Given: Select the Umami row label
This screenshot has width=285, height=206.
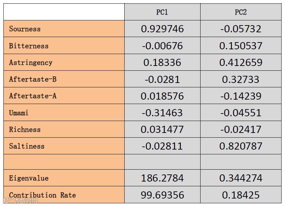Looking at the screenshot, I should [x=19, y=113].
